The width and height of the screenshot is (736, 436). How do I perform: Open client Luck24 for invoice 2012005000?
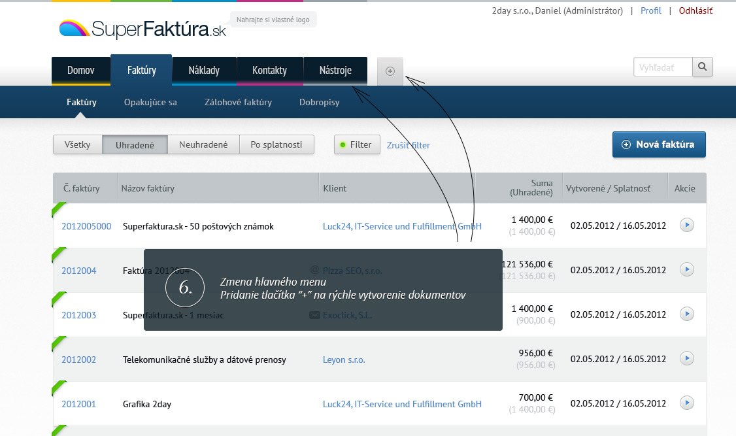point(402,226)
